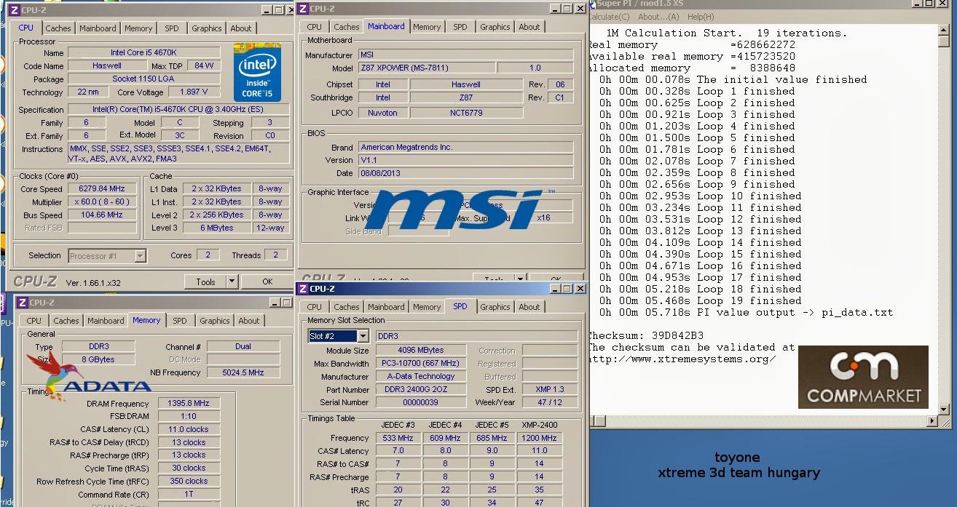Click Loop 19 finished line in Super PI
This screenshot has width=957, height=507.
[698, 300]
